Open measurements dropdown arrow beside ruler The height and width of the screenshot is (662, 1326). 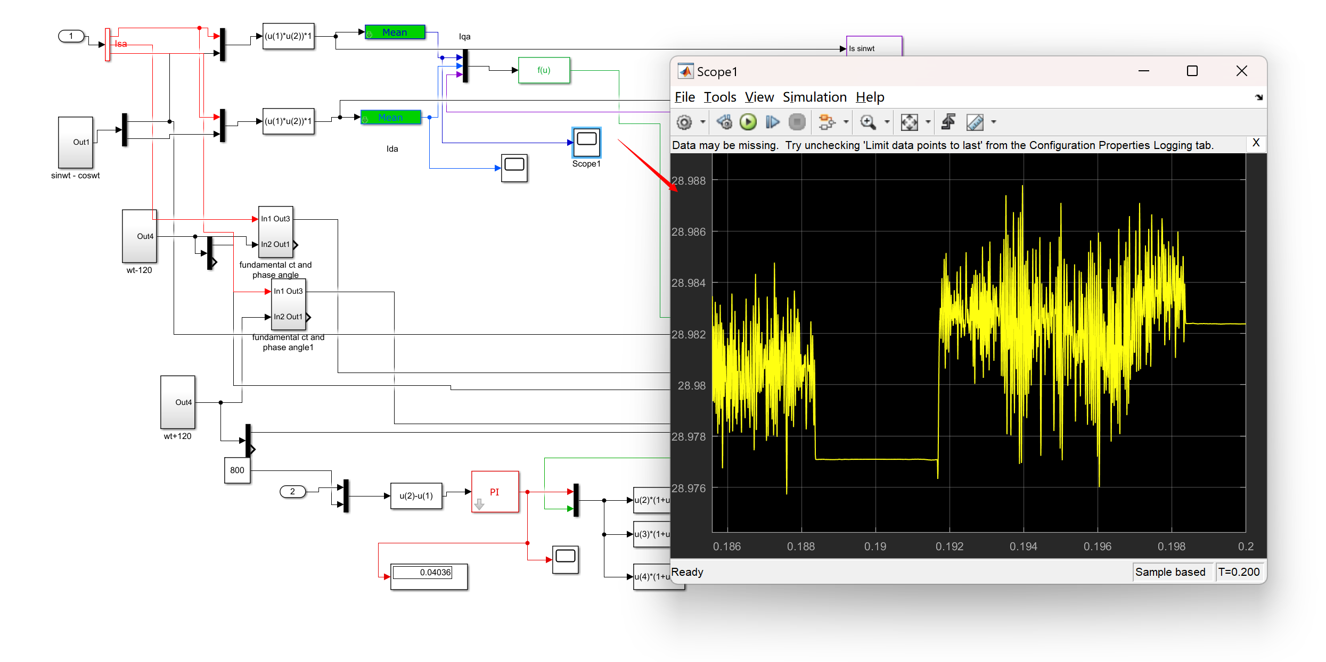click(x=994, y=122)
